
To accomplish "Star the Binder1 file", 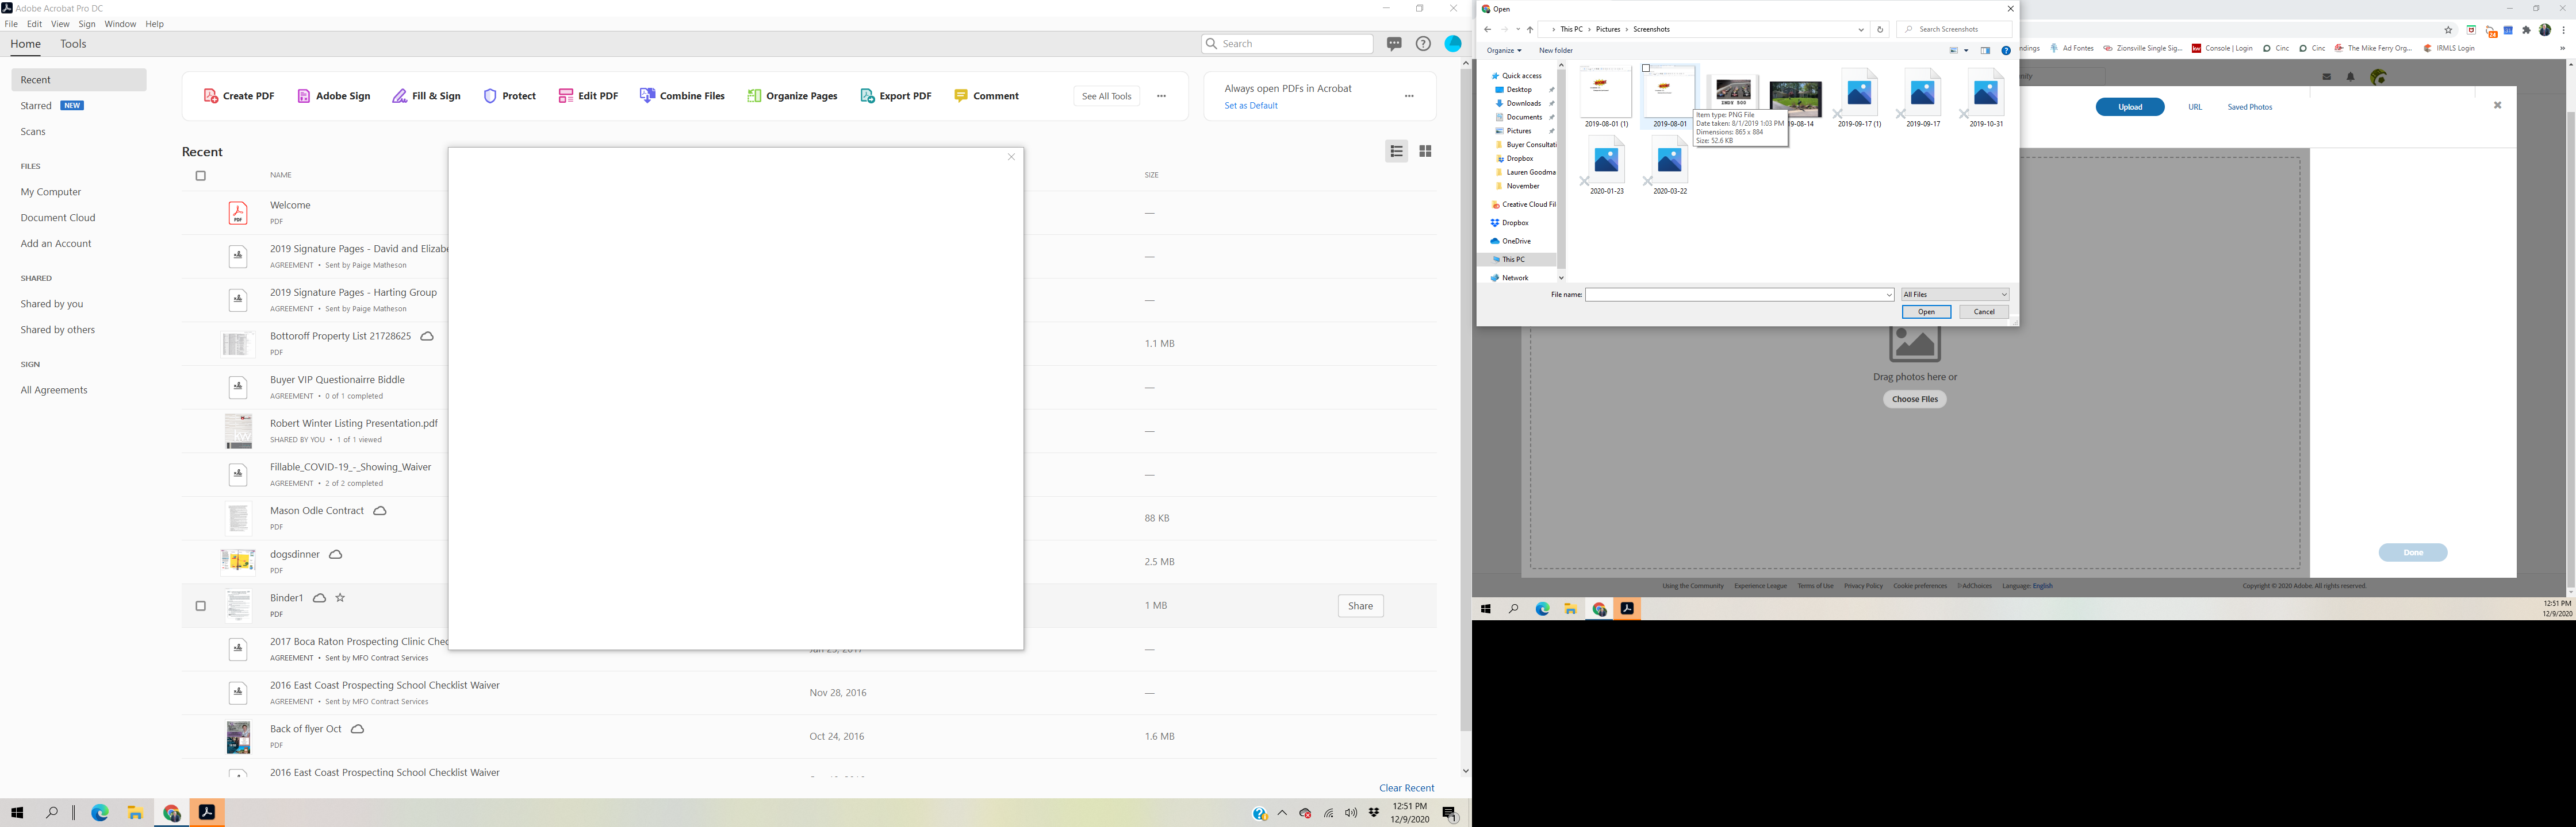I will pos(340,597).
